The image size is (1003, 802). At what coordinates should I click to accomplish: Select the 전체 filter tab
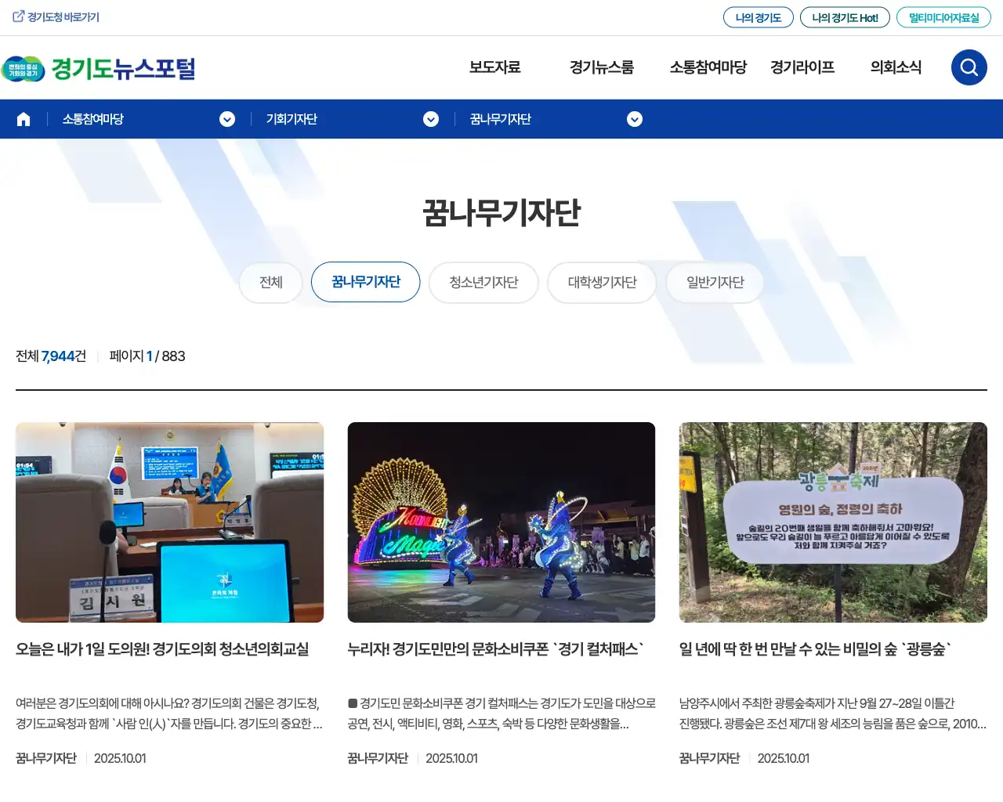click(x=270, y=283)
